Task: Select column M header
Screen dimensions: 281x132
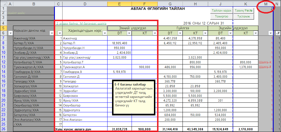Action: coord(265,4)
